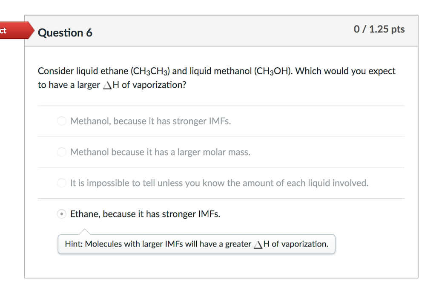436x300 pixels.
Task: Click the delta H symbol inside the hint box
Action: [x=258, y=244]
